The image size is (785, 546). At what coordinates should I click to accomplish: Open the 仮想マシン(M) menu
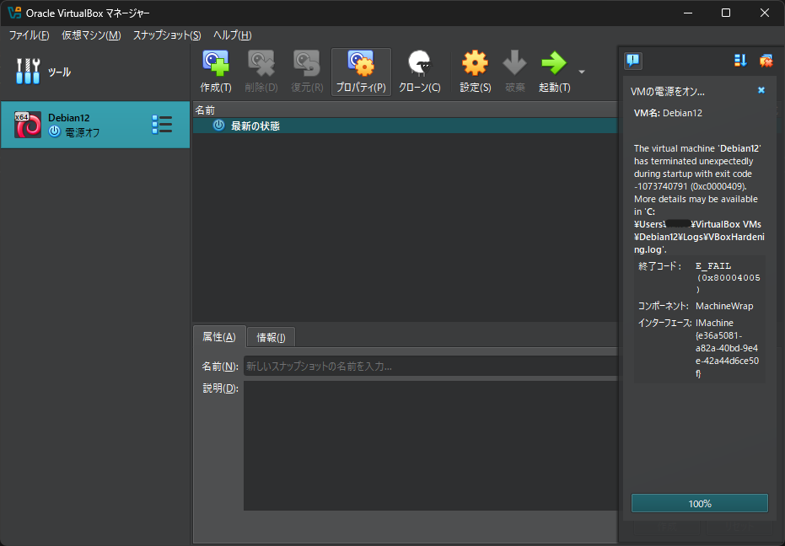[91, 35]
